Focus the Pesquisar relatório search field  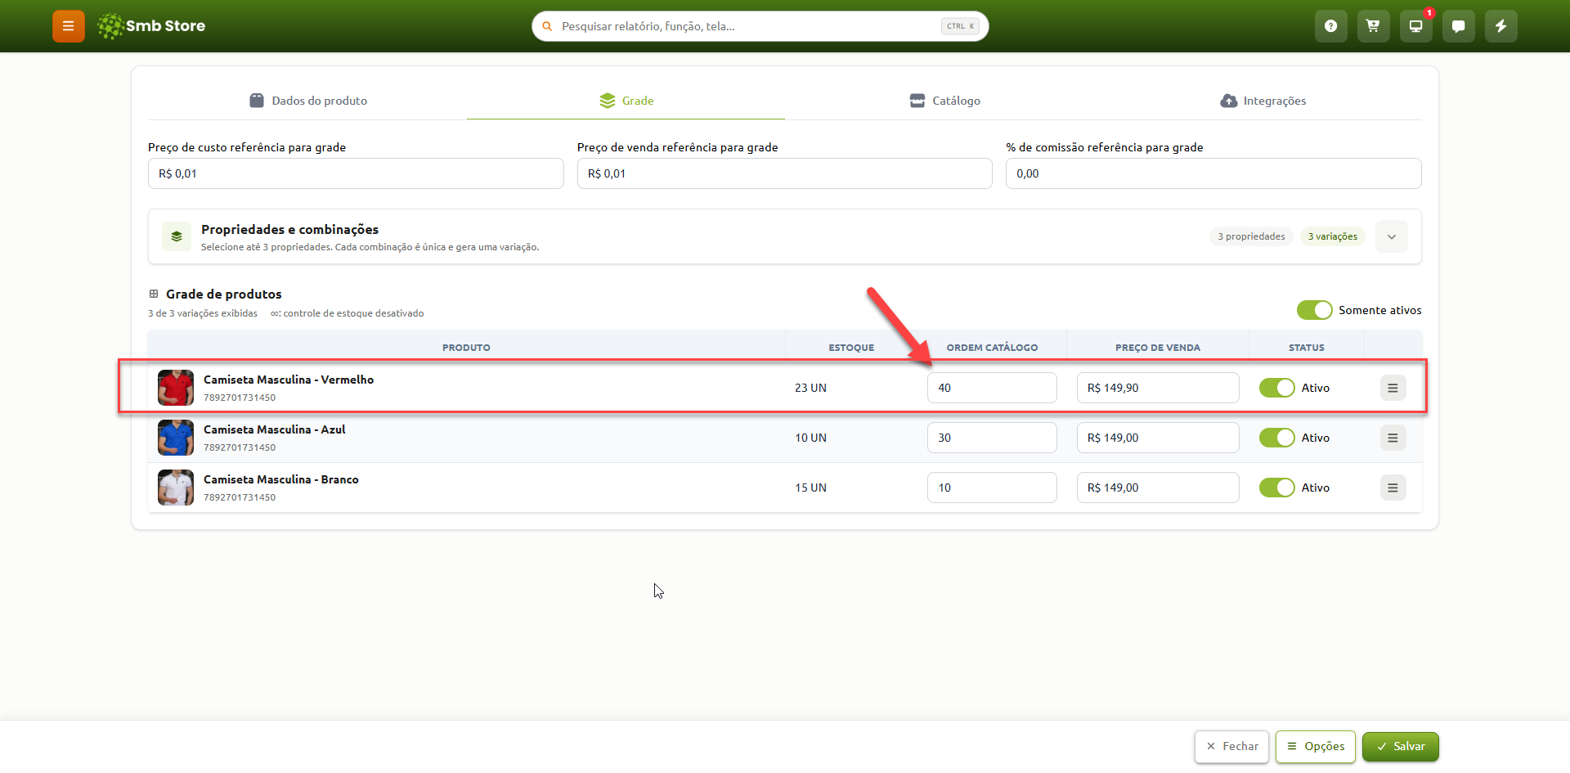(x=760, y=26)
